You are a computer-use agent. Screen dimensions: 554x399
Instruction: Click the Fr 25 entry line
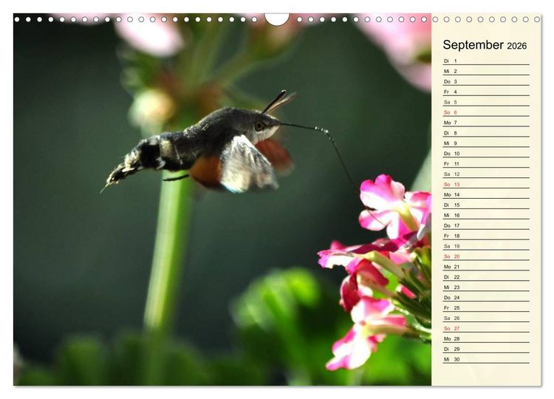point(486,308)
